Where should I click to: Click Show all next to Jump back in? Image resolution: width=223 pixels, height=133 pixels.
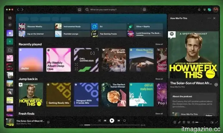(159, 79)
